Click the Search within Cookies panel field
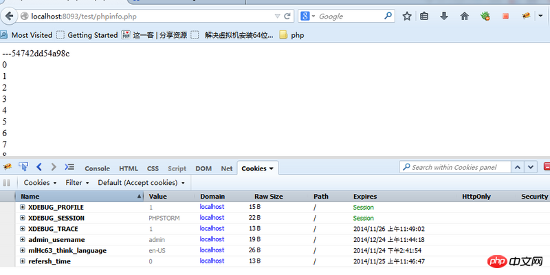Screen dimensions: 550x275 461,167
